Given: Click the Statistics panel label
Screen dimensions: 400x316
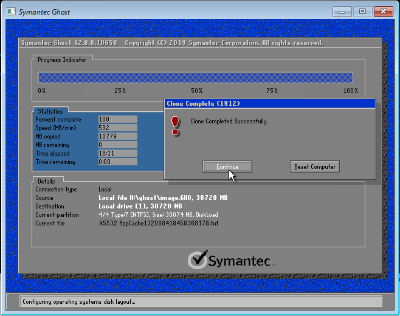Looking at the screenshot, I should pos(50,111).
